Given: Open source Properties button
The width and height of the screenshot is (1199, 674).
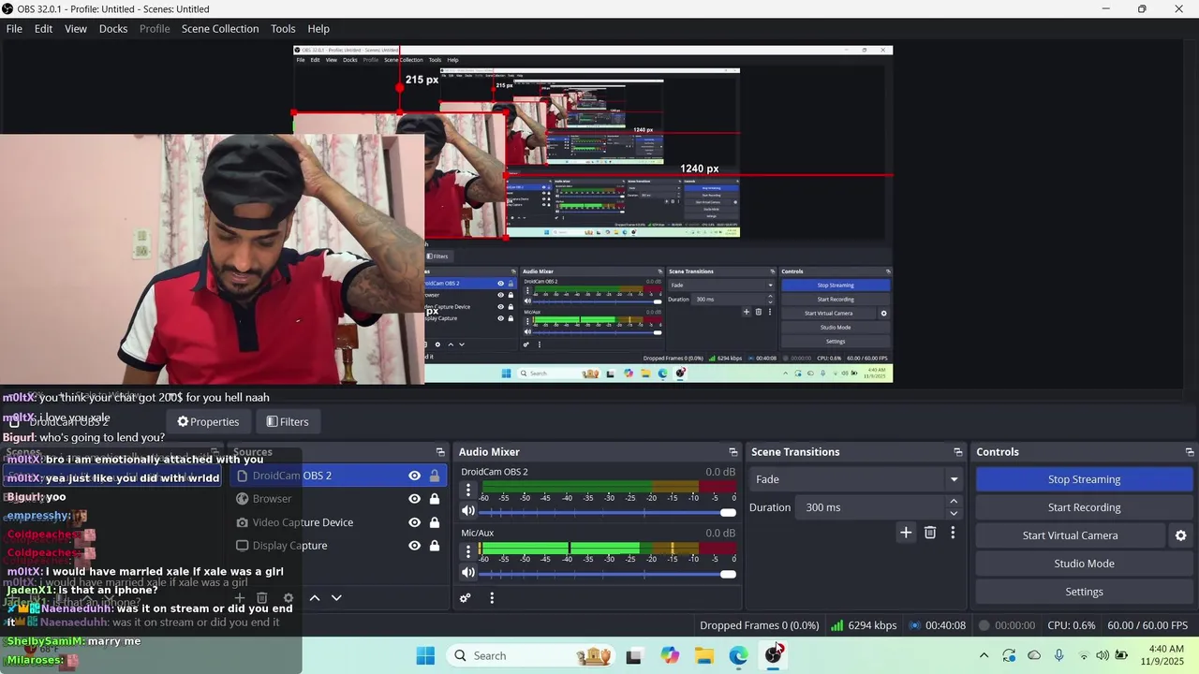Looking at the screenshot, I should tap(208, 422).
